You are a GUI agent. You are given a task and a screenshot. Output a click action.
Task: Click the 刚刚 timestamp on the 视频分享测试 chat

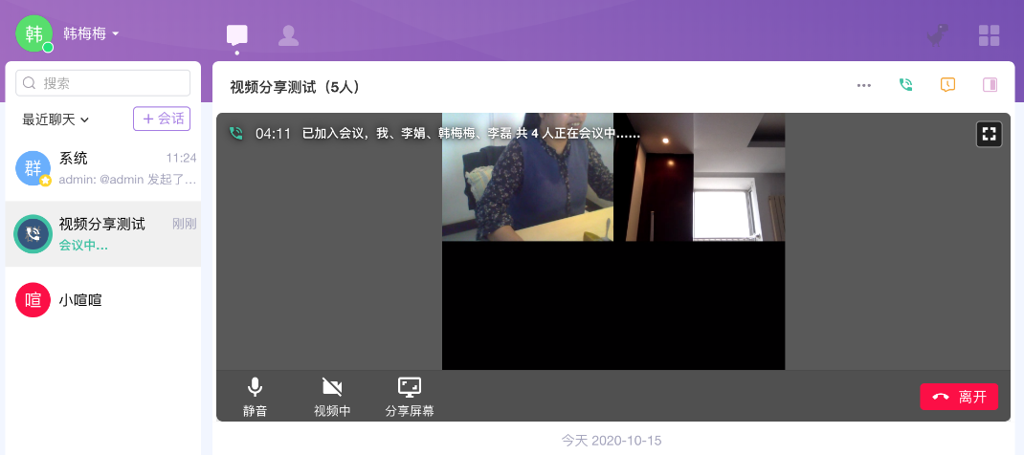184,224
